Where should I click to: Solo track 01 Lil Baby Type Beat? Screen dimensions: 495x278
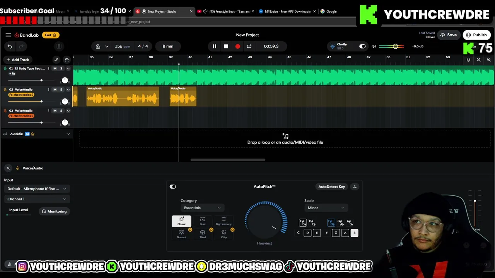61,68
